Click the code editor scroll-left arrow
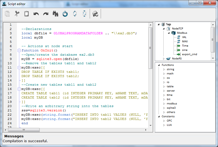This screenshot has height=147, width=218. (x=5, y=130)
